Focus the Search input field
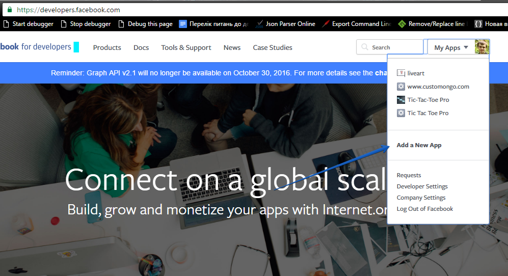This screenshot has height=276, width=508. [x=390, y=47]
